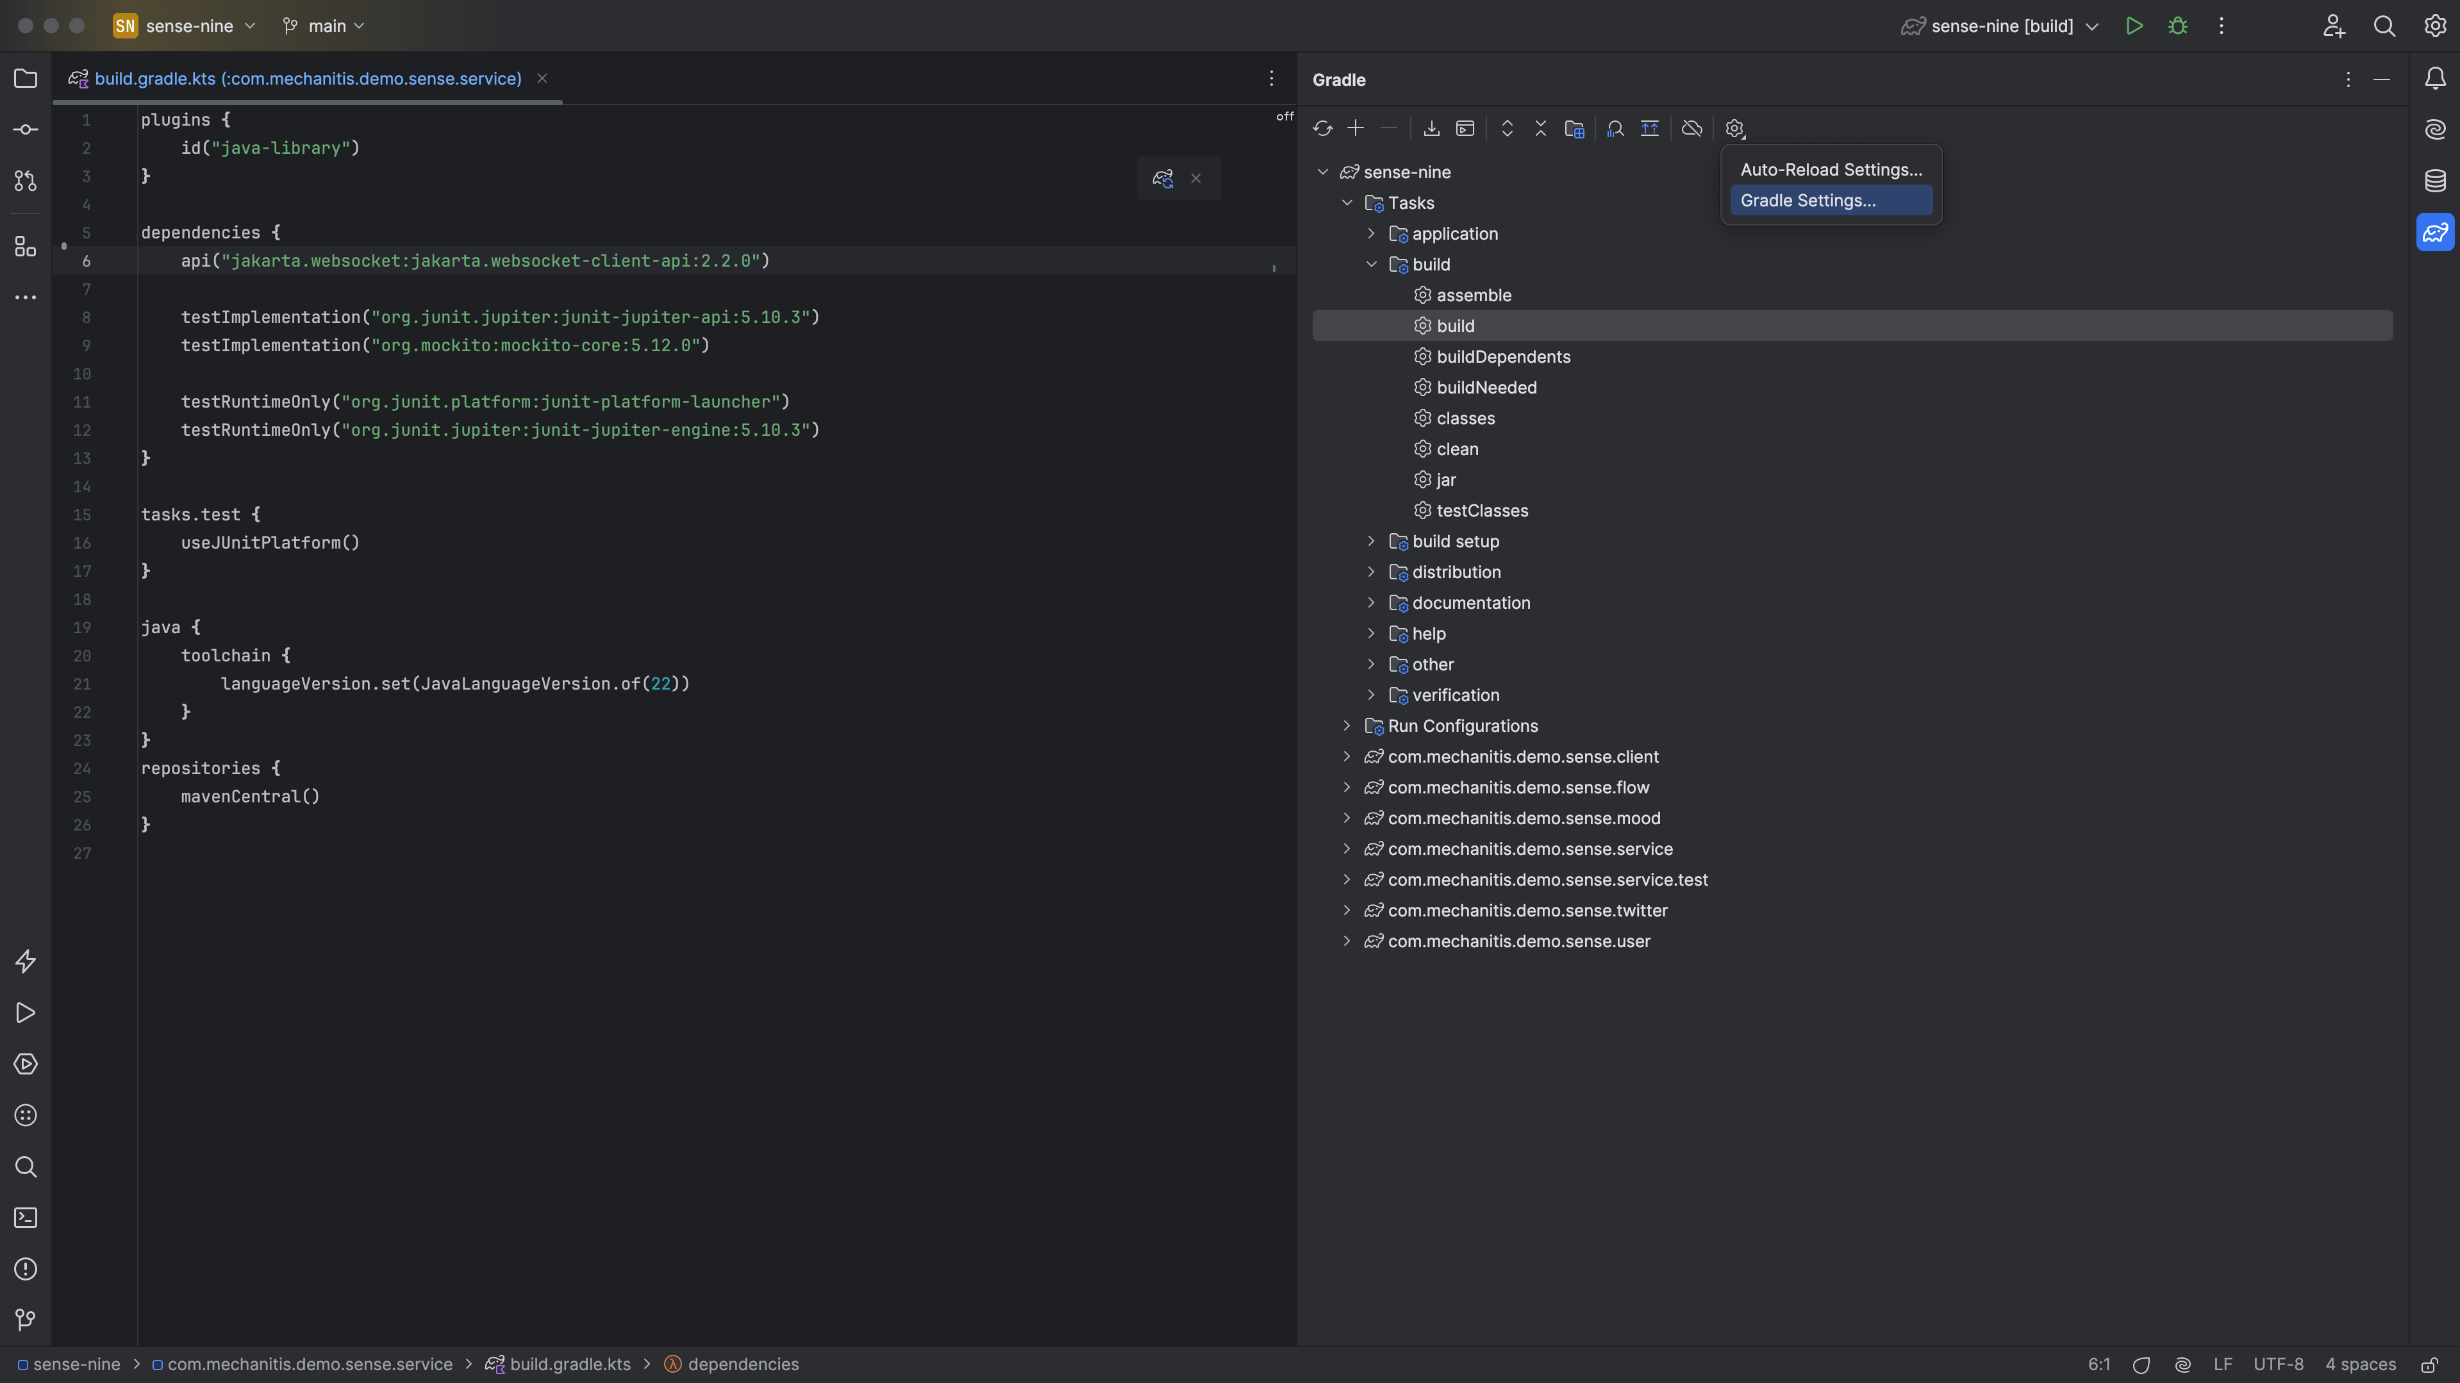Select Gradle Settings... menu item

coord(1808,201)
